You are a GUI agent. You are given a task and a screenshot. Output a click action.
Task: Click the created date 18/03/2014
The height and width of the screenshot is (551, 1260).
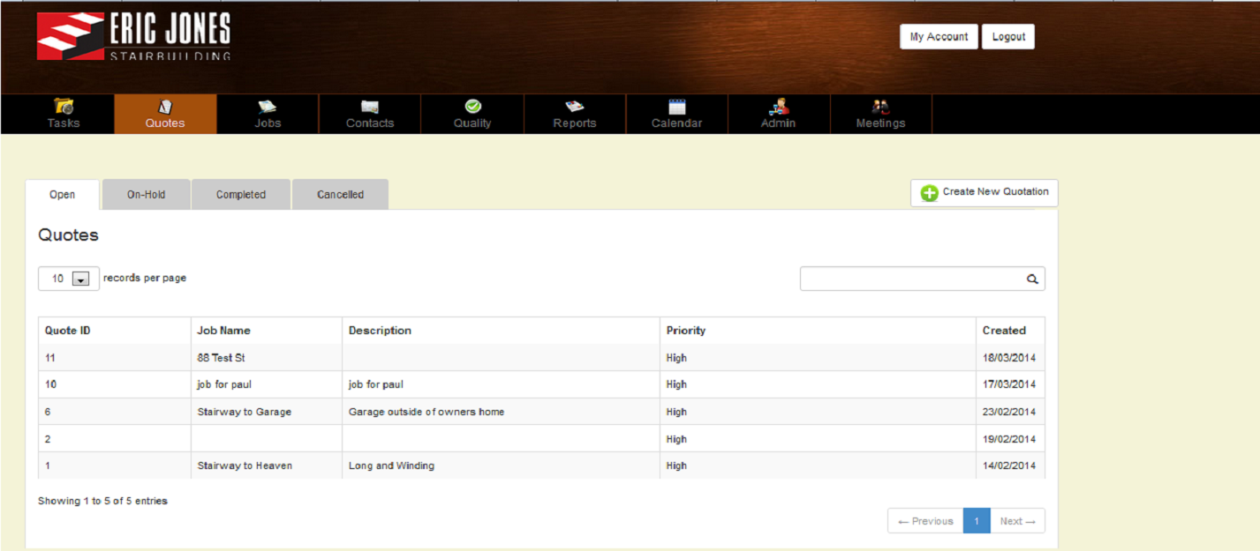[1009, 358]
